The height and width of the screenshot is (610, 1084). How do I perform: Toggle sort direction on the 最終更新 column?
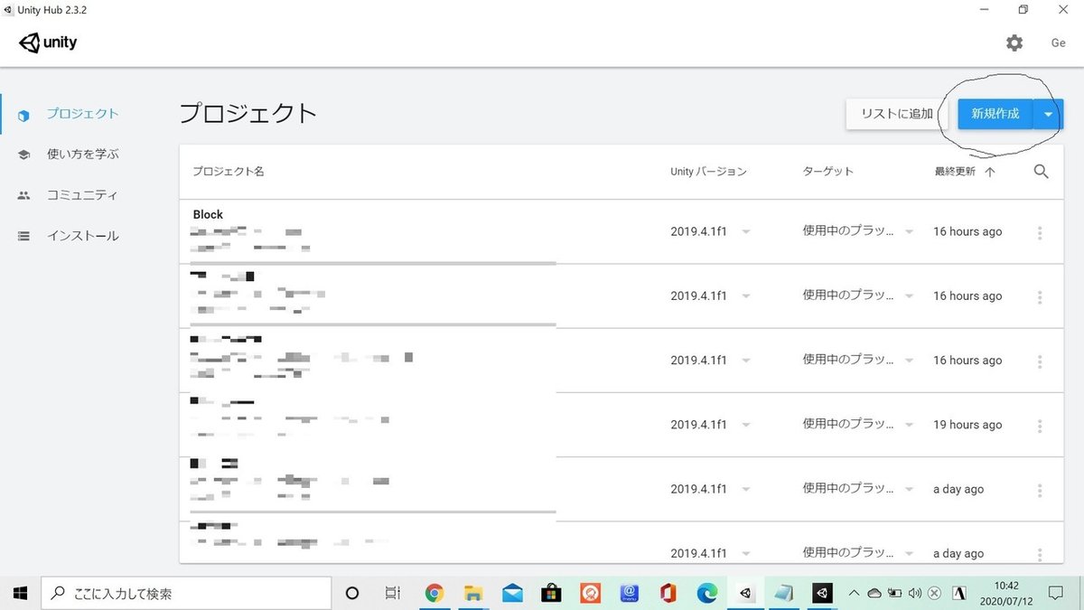click(x=958, y=171)
